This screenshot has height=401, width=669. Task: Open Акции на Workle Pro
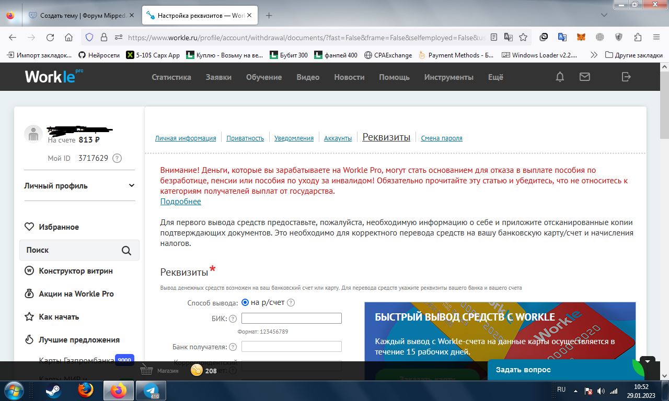tap(76, 294)
